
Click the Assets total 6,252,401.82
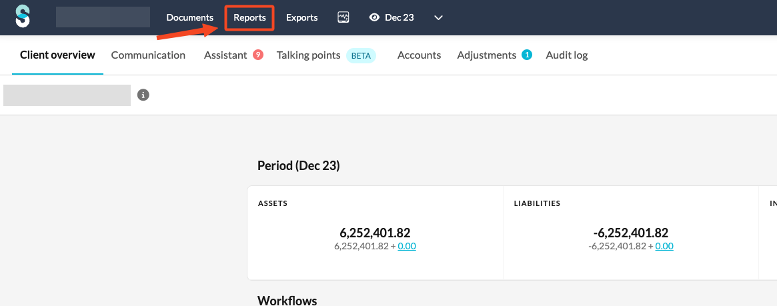pos(375,233)
